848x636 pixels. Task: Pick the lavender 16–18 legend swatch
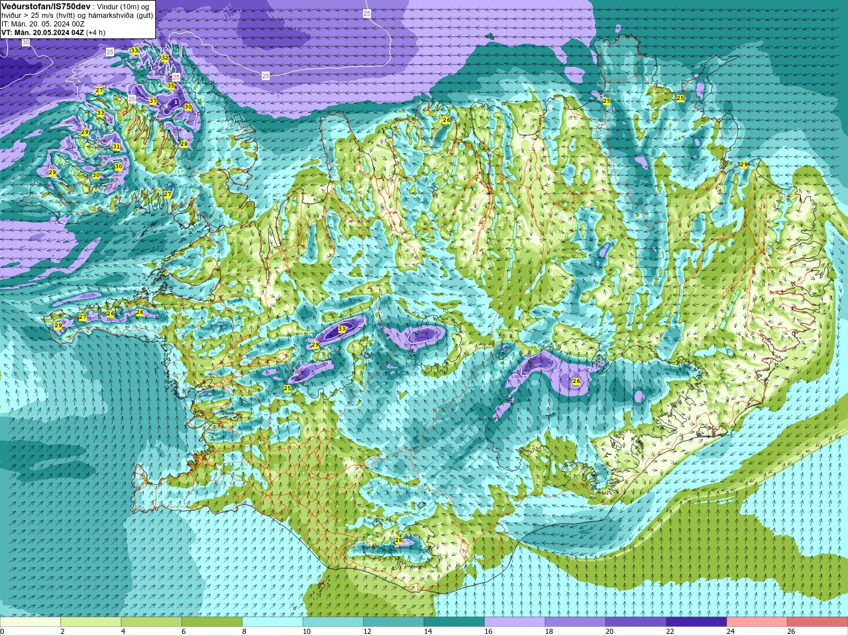(x=515, y=622)
